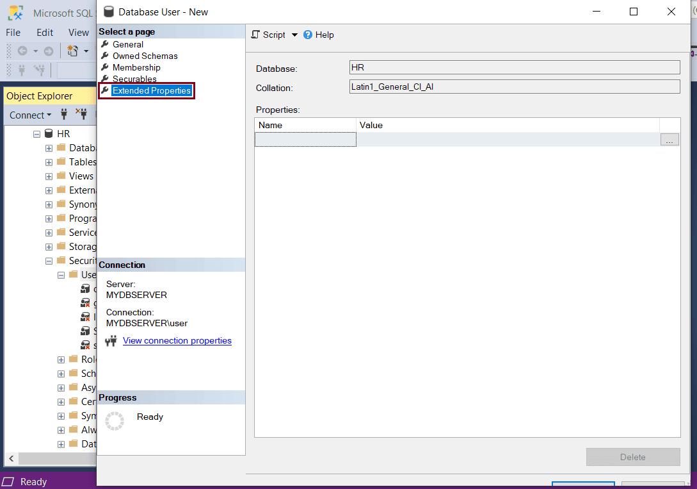Select the Extended Properties page
This screenshot has height=489, width=697.
151,90
